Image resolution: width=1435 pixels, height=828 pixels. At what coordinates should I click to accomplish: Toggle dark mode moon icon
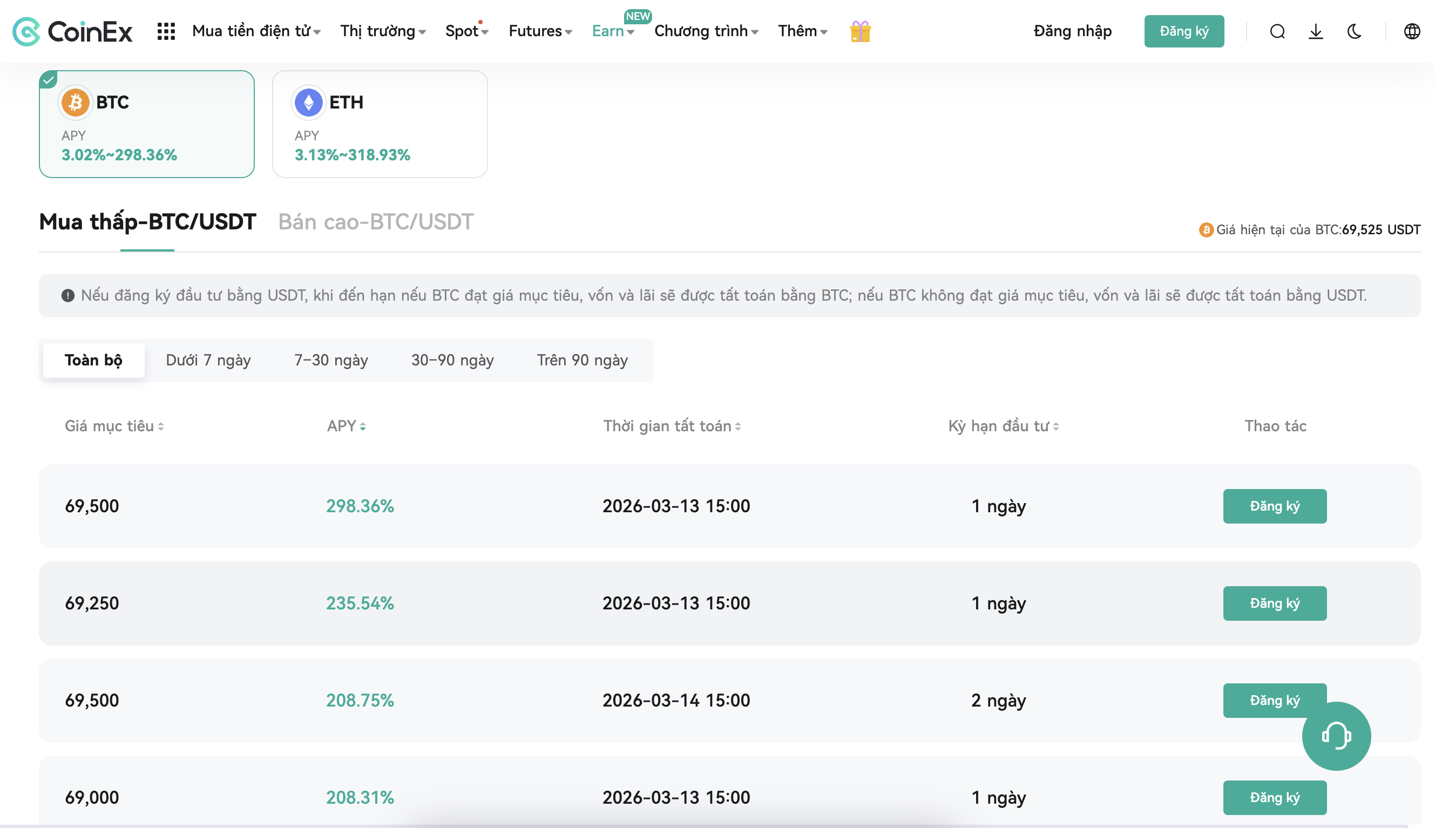[x=1354, y=31]
